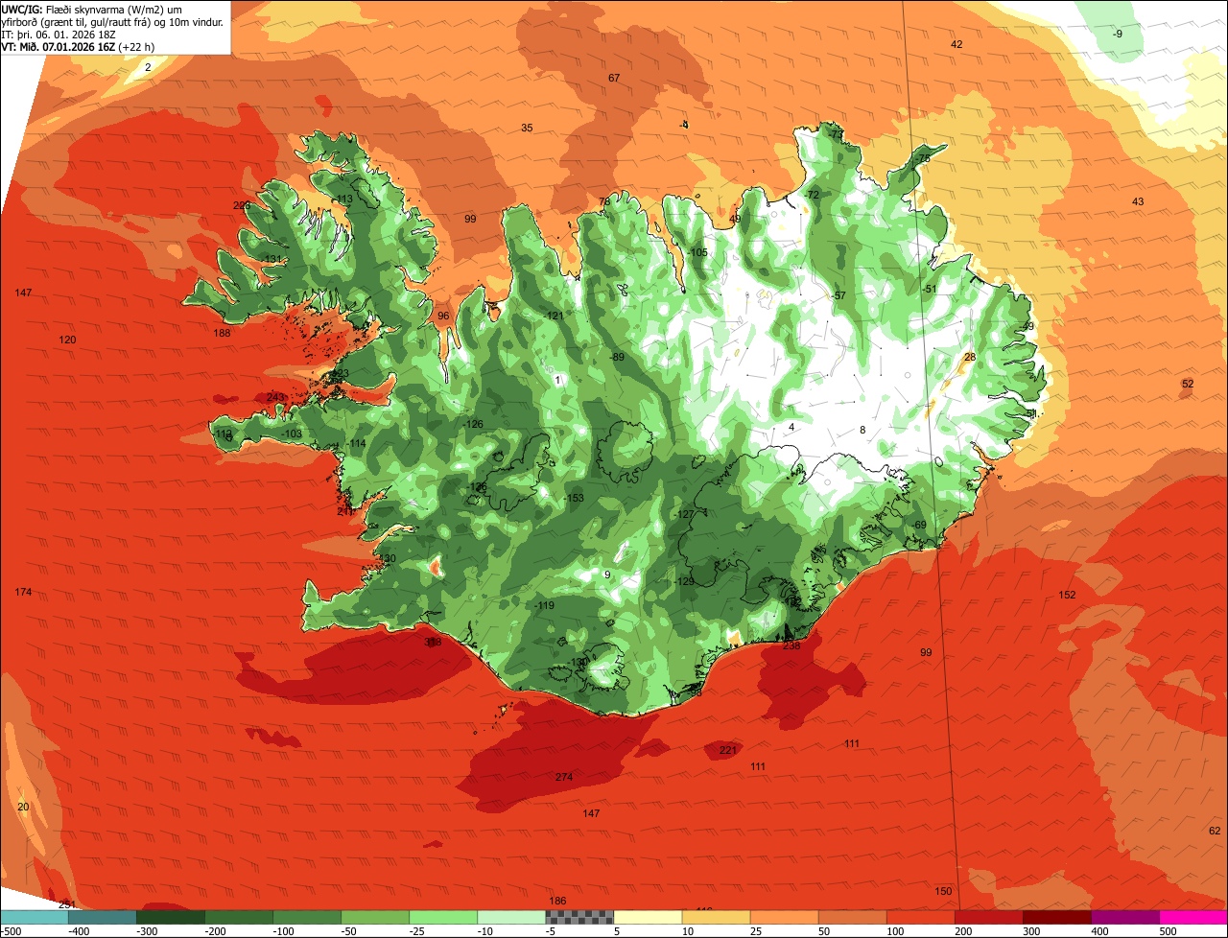Click the flux value '-153' in central Iceland
This screenshot has height=938, width=1228.
coord(574,498)
